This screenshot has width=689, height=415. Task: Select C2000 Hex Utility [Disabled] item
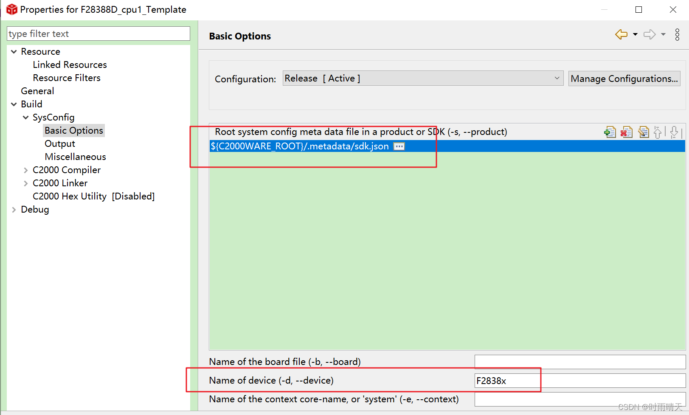coord(93,196)
